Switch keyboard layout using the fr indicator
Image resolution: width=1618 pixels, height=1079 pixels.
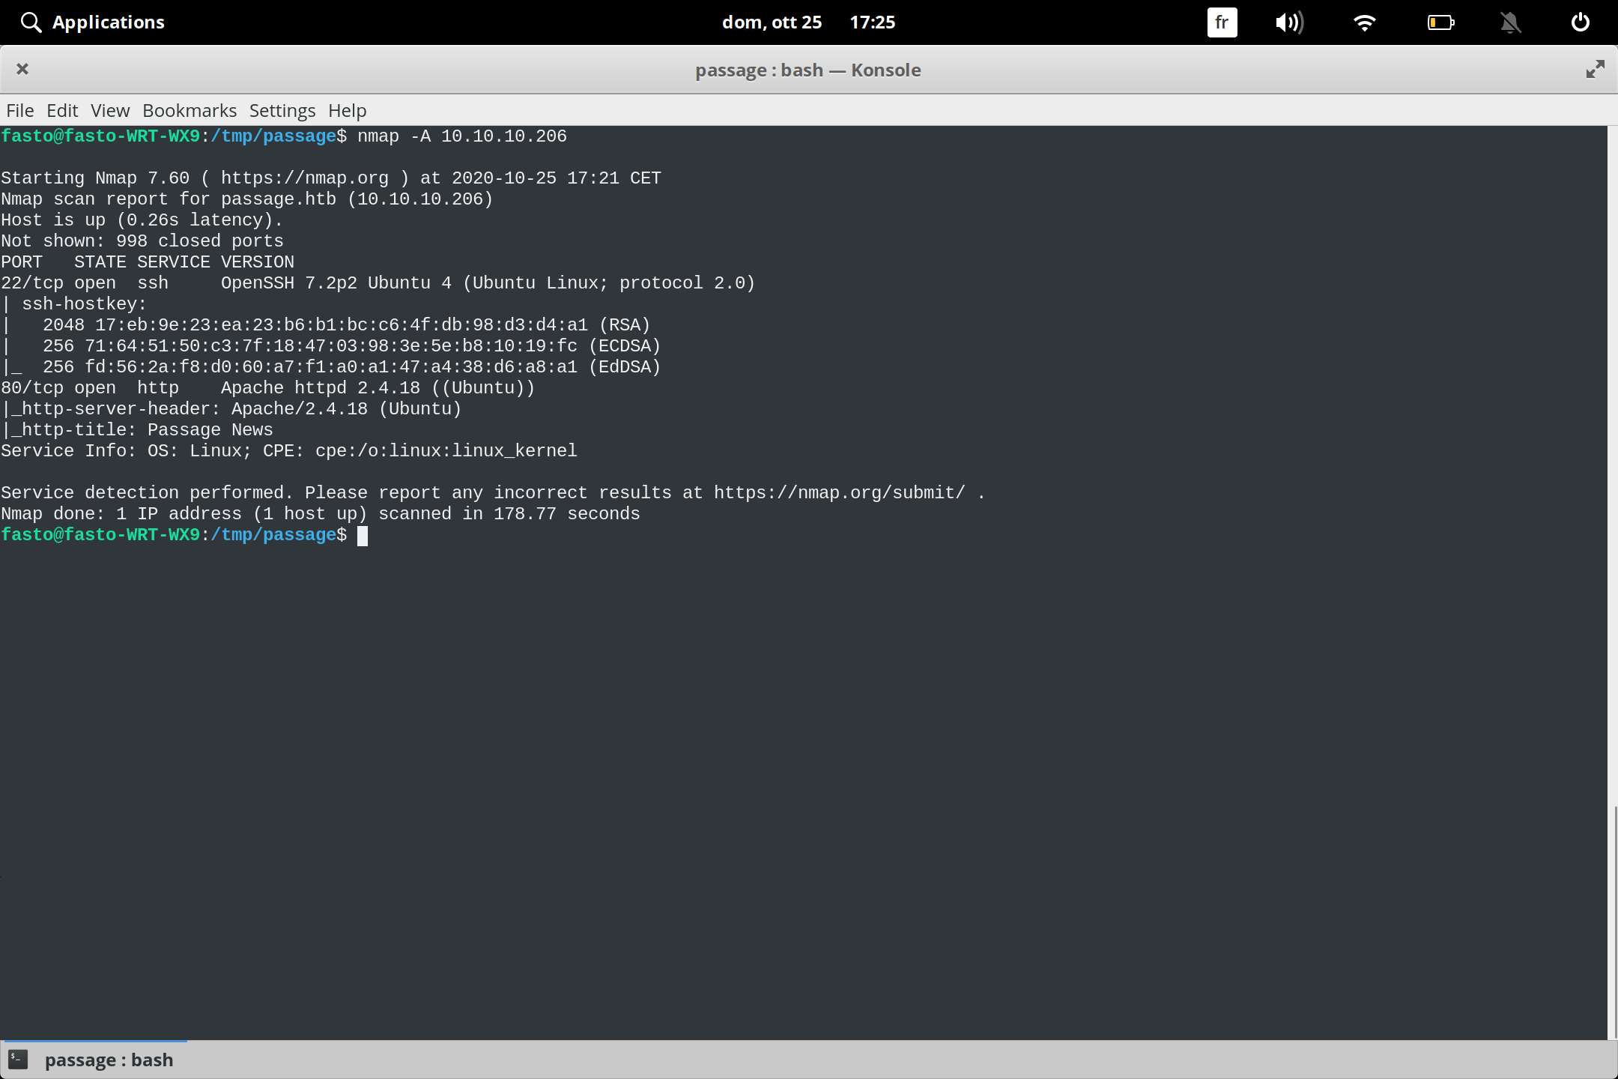pyautogui.click(x=1221, y=22)
